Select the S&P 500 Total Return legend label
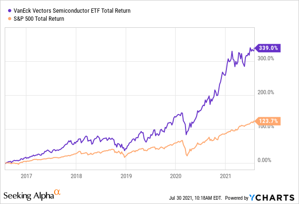The width and height of the screenshot is (299, 204). 40,18
